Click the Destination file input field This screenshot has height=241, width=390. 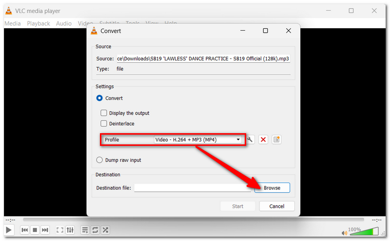point(193,188)
